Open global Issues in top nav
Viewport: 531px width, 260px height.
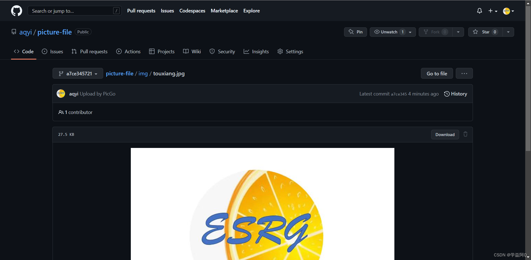click(x=167, y=11)
